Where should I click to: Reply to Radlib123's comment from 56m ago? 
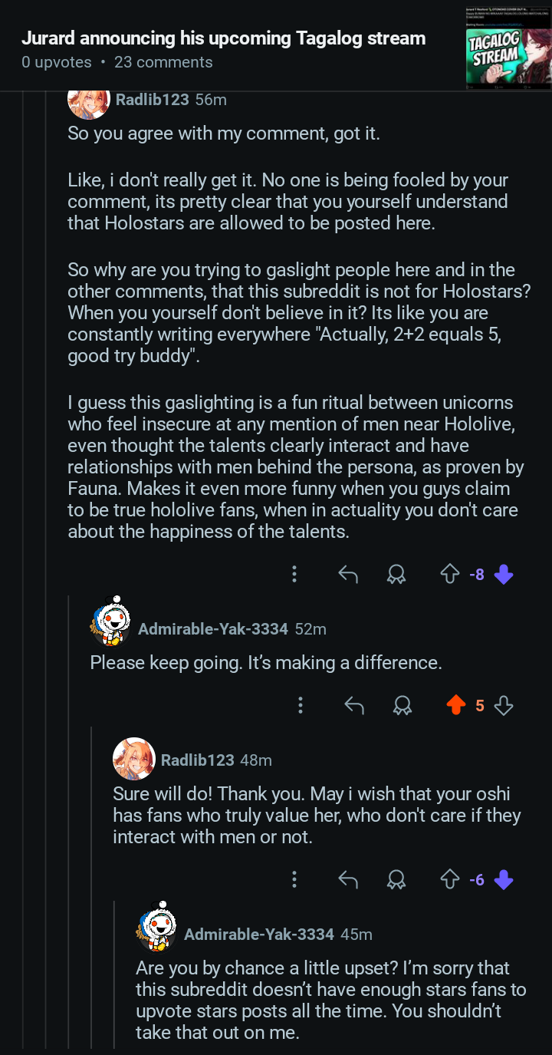[348, 574]
